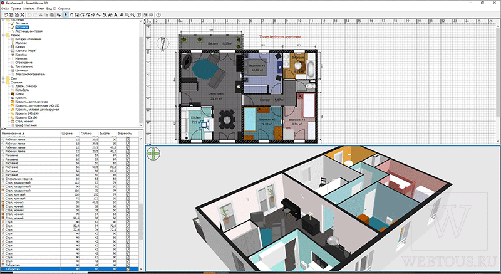Sort furniture by Глубина column
This screenshot has width=501, height=274.
click(88, 134)
